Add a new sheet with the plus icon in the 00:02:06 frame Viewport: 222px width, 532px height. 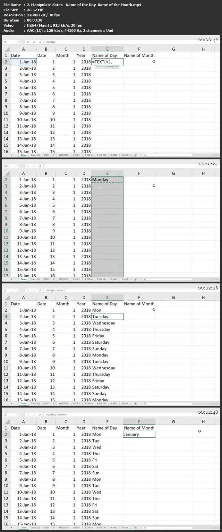[135, 403]
